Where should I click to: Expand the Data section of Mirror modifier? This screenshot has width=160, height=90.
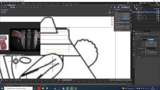137,56
